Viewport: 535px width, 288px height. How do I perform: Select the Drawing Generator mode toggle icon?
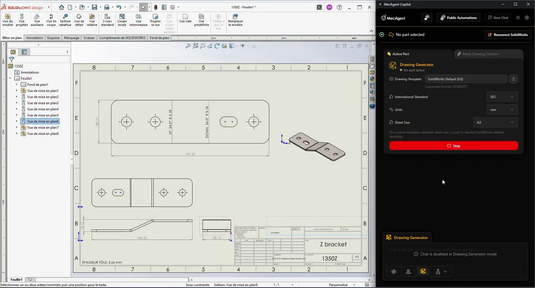click(423, 271)
